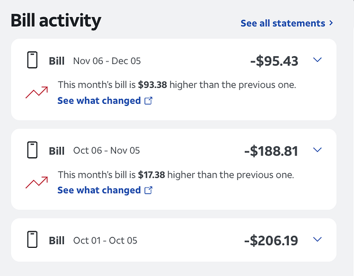Click the red trend arrow on the -$95.43 bill
This screenshot has height=276, width=354.
[x=36, y=93]
